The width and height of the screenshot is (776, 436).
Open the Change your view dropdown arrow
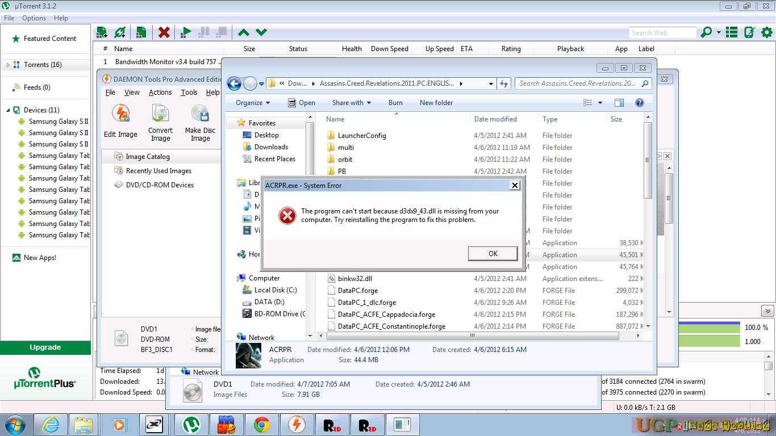coord(600,103)
